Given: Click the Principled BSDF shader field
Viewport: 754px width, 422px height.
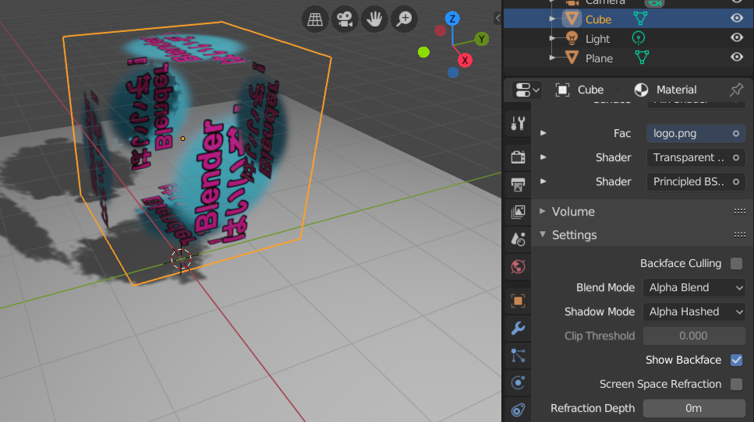Looking at the screenshot, I should 696,181.
